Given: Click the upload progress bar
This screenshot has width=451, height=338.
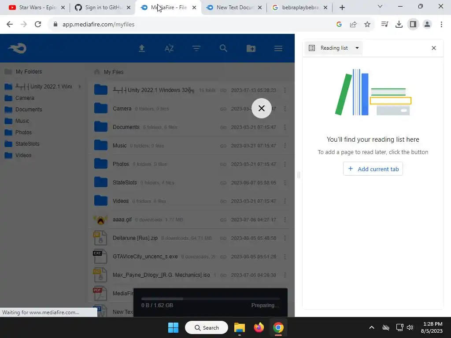Looking at the screenshot, I should click(210, 299).
